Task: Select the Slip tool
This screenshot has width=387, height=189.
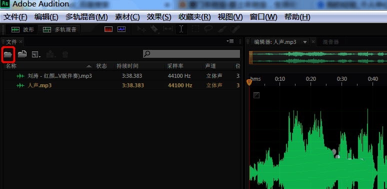Action: 168,29
